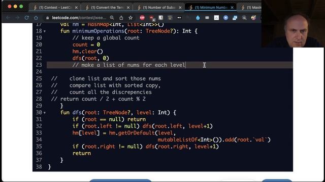Open the white square extension icon
This screenshot has height=182, width=325.
click(216, 18)
